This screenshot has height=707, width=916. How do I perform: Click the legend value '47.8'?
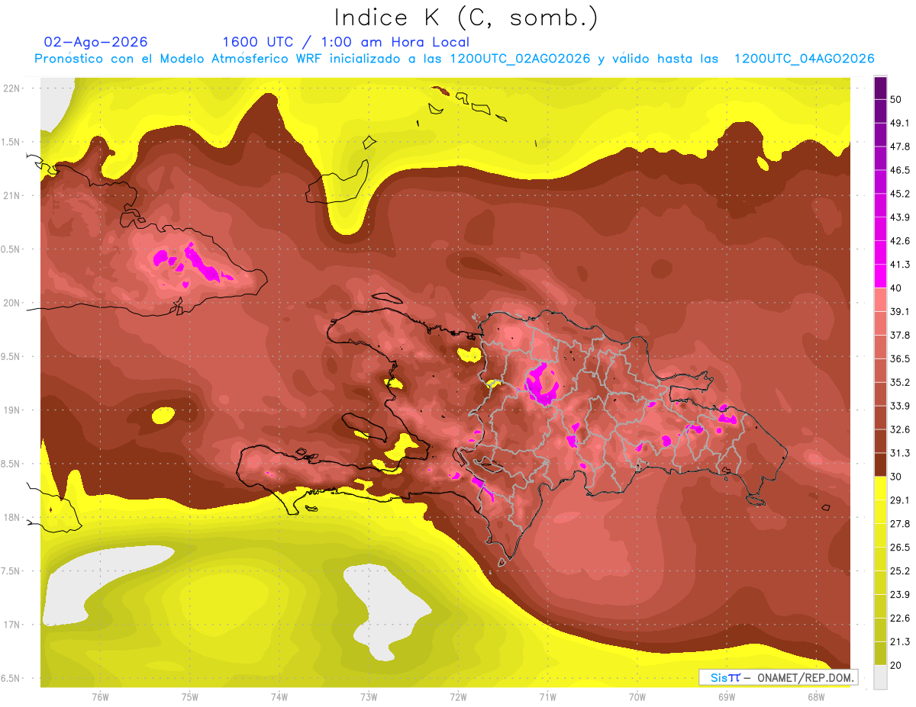click(x=900, y=146)
